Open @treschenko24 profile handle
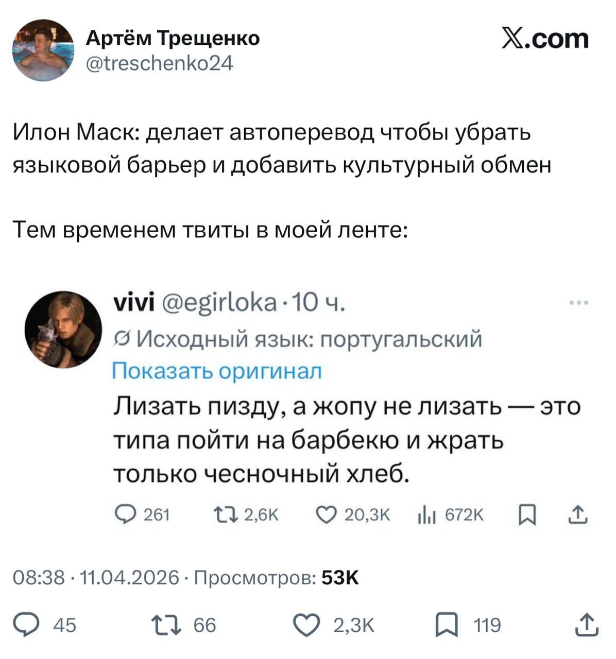The image size is (616, 659). click(159, 63)
